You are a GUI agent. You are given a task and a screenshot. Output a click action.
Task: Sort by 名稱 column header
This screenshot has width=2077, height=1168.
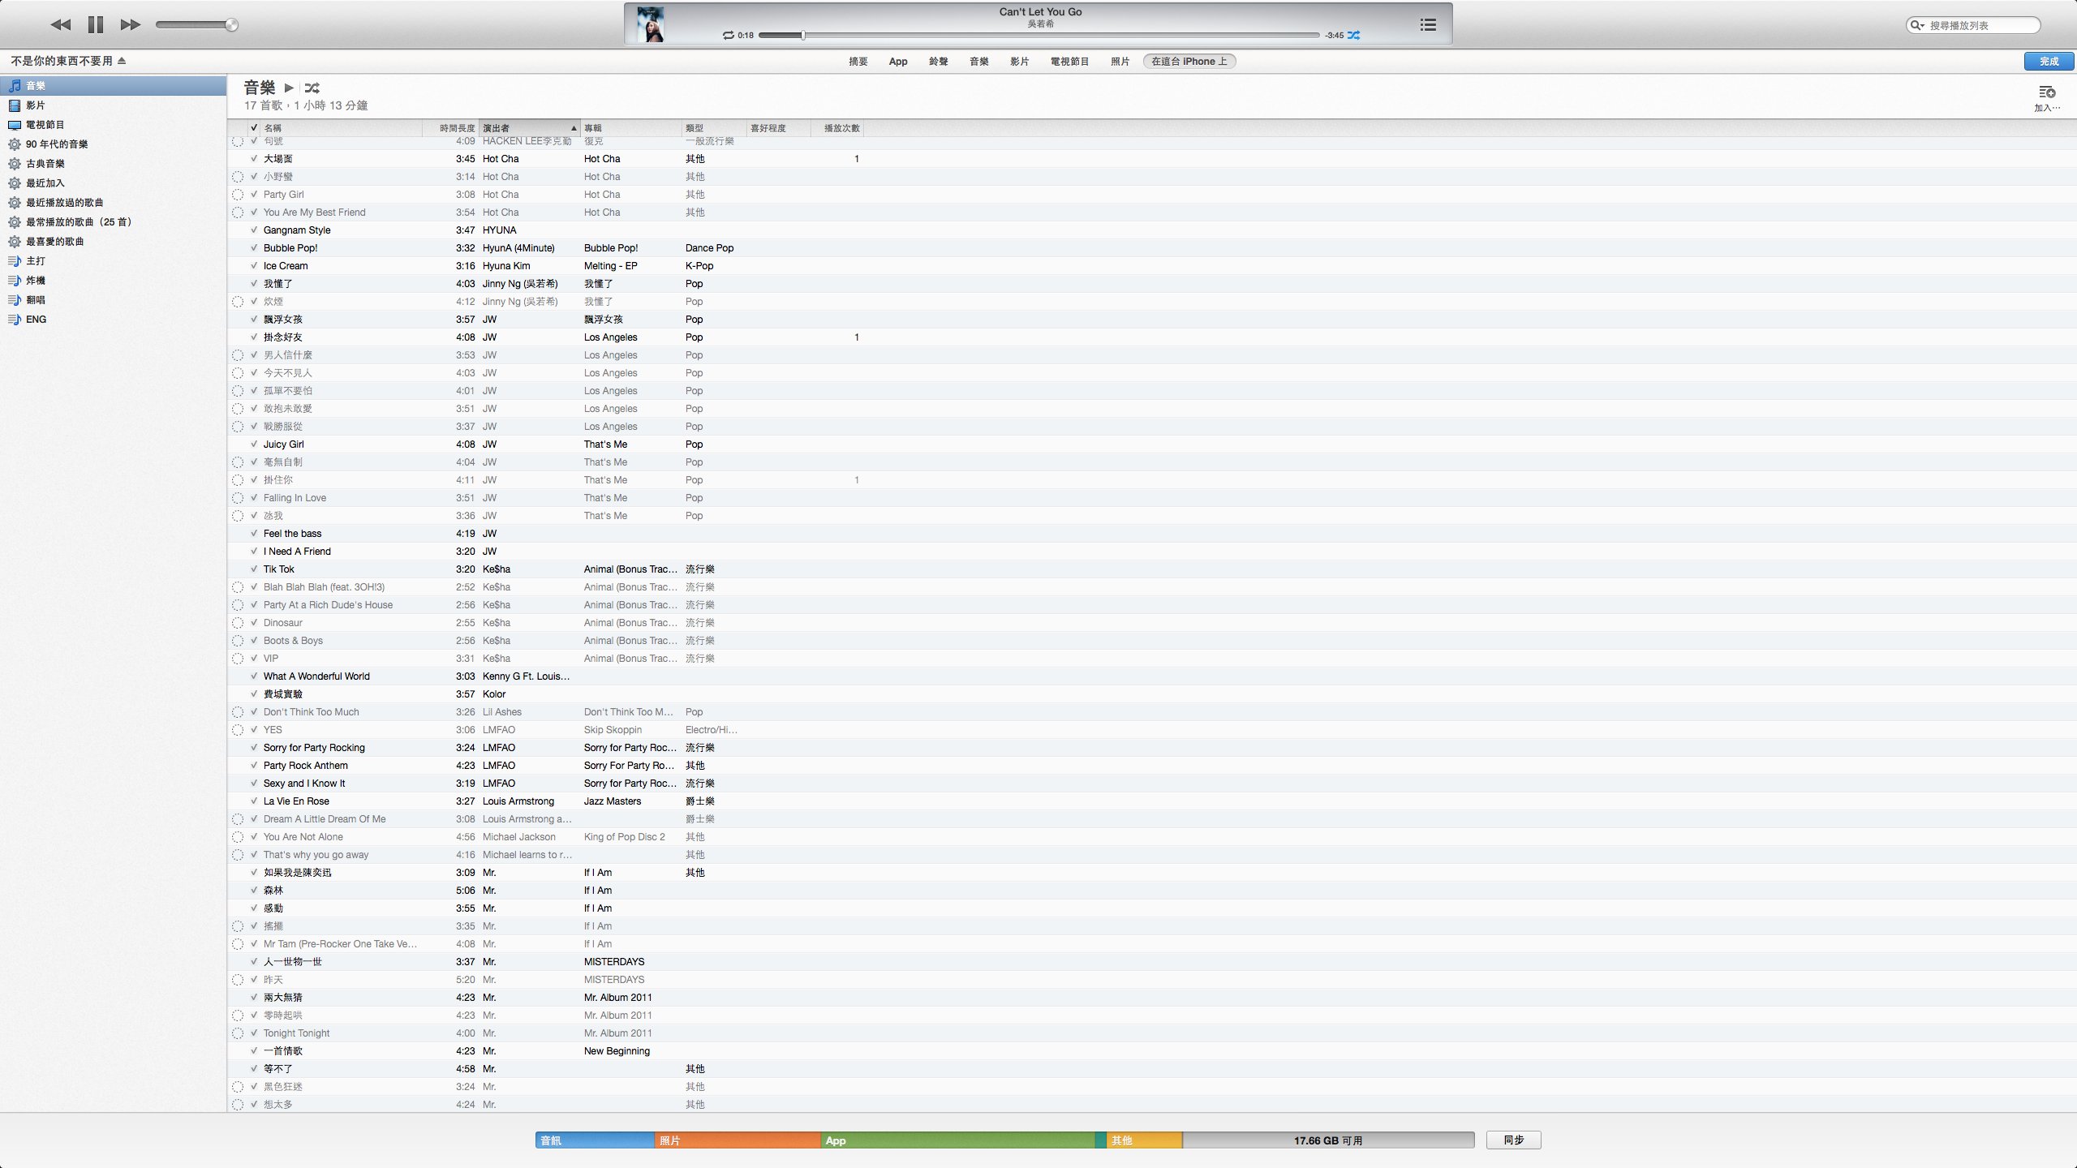pyautogui.click(x=341, y=128)
